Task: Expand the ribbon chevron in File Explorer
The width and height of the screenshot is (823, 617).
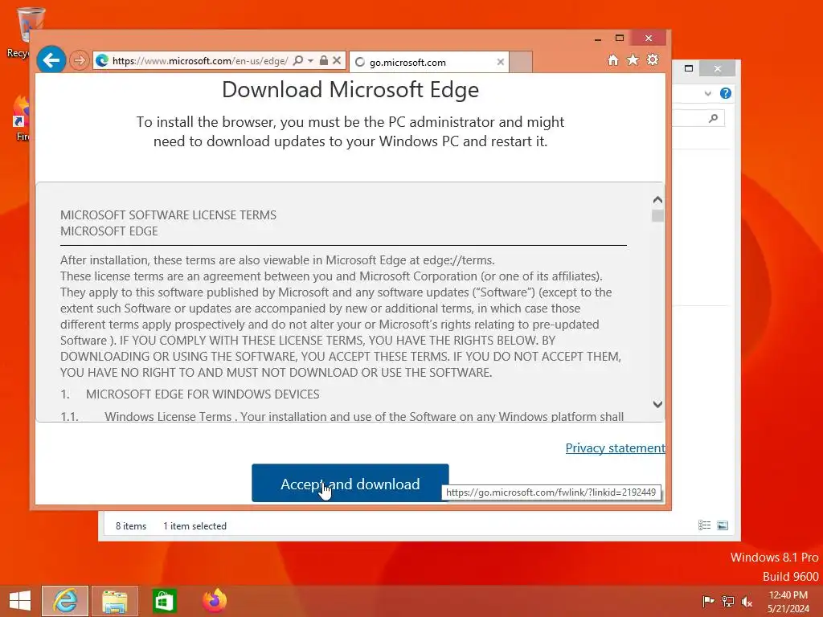Action: (707, 93)
